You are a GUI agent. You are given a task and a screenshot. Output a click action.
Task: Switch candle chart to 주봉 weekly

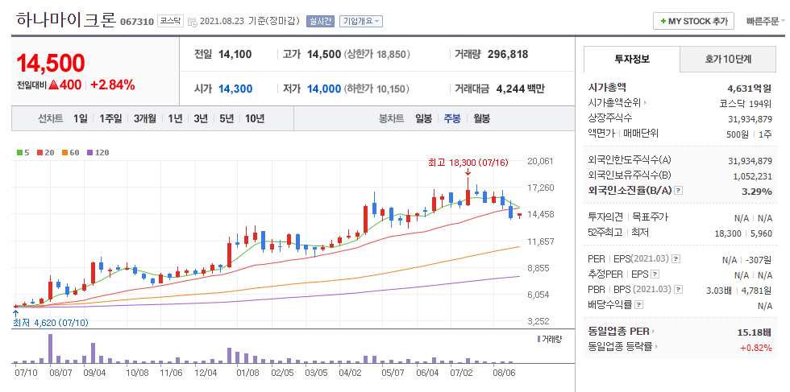click(x=452, y=119)
